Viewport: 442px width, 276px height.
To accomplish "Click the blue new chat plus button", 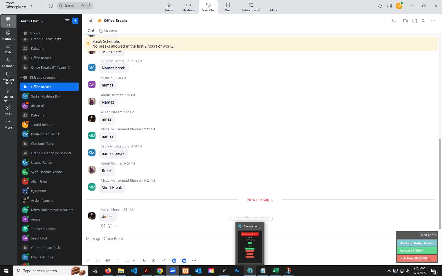I will 75,21.
